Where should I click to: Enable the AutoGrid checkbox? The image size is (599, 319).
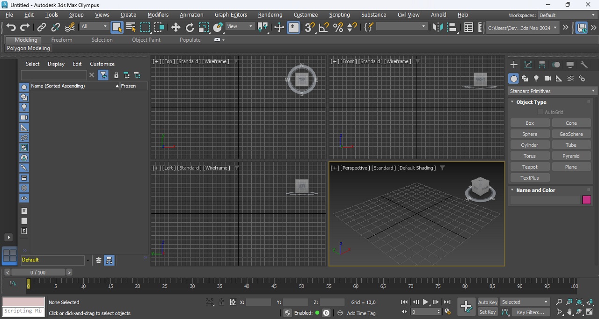click(x=540, y=112)
